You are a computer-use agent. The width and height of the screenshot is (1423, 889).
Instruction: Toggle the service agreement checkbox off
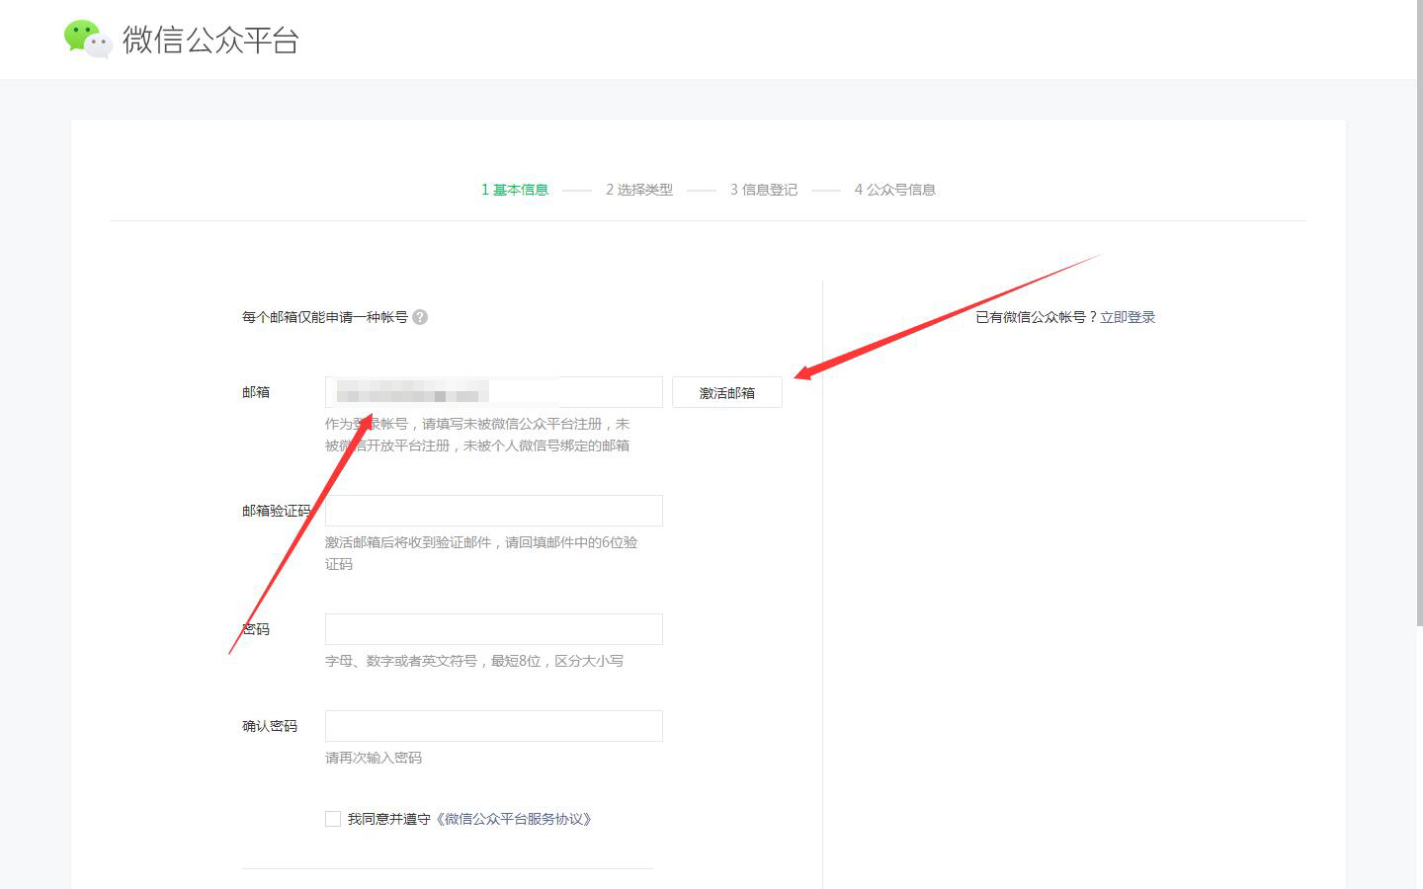pyautogui.click(x=333, y=818)
